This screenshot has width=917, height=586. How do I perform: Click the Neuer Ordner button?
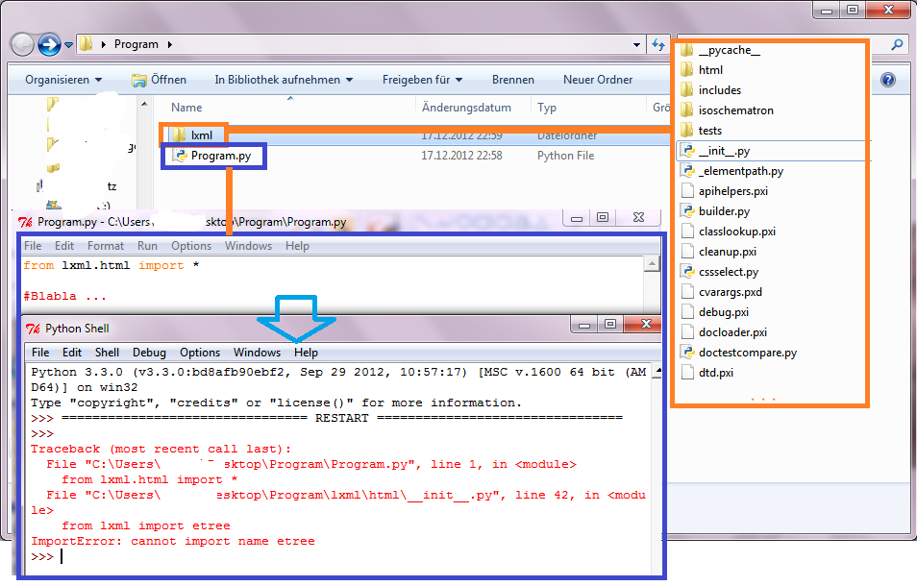click(x=597, y=80)
